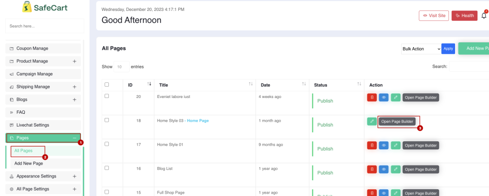489x196 pixels.
Task: Expand the All Page Settings menu plus
Action: [x=74, y=189]
